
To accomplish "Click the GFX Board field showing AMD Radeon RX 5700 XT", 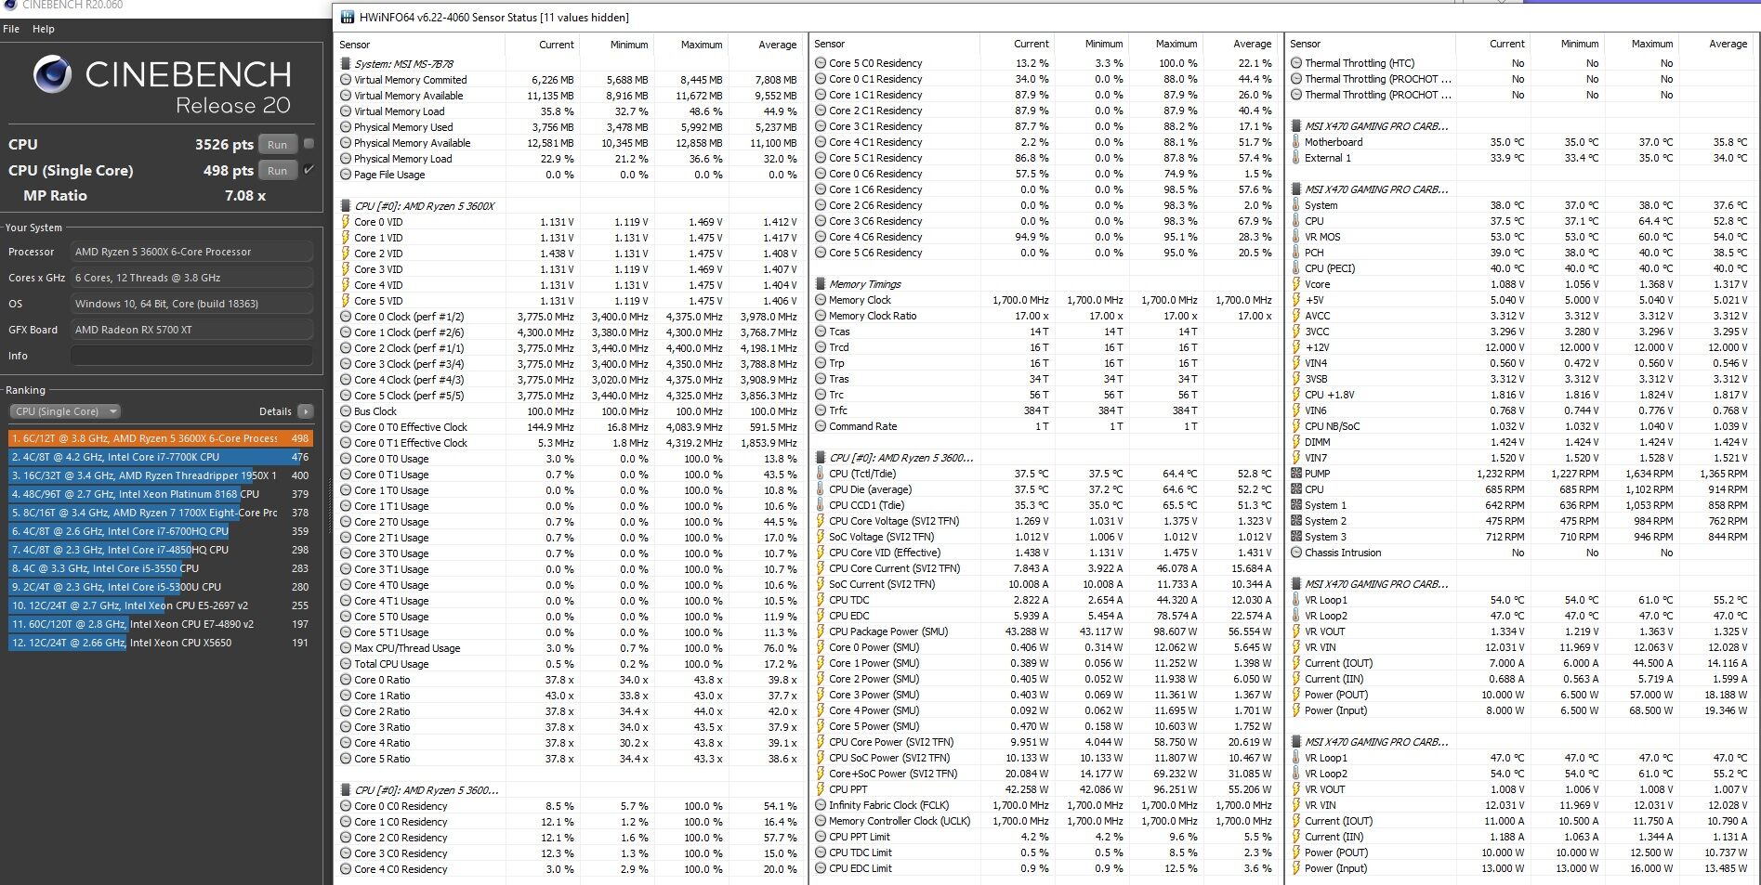I will tap(192, 330).
